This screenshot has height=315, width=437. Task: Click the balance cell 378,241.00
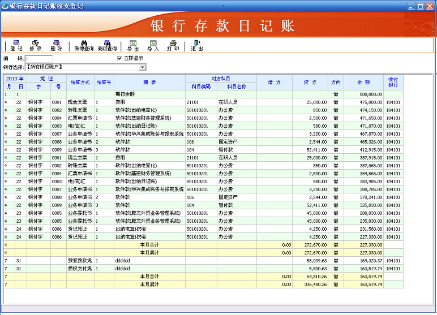[364, 197]
